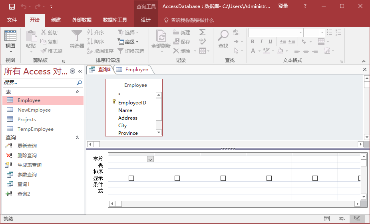
Task: Click the navigation pane search box
Action: click(39, 83)
